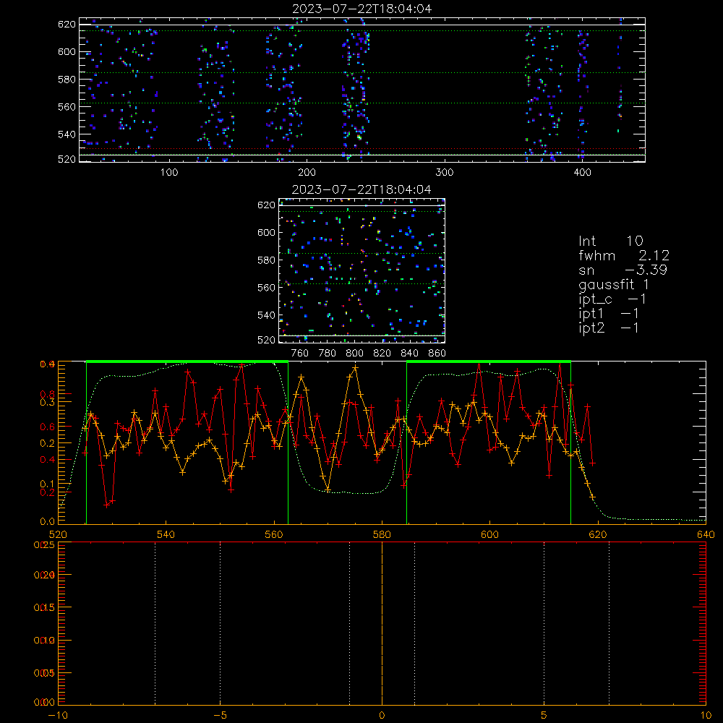Click the '-10' x-axis label of bottom plot
Viewport: 723px width, 723px height.
(x=58, y=715)
